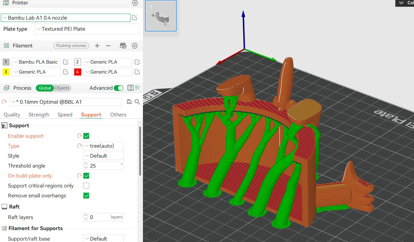Open the support Style dropdown
This screenshot has height=242, width=414.
tap(103, 156)
